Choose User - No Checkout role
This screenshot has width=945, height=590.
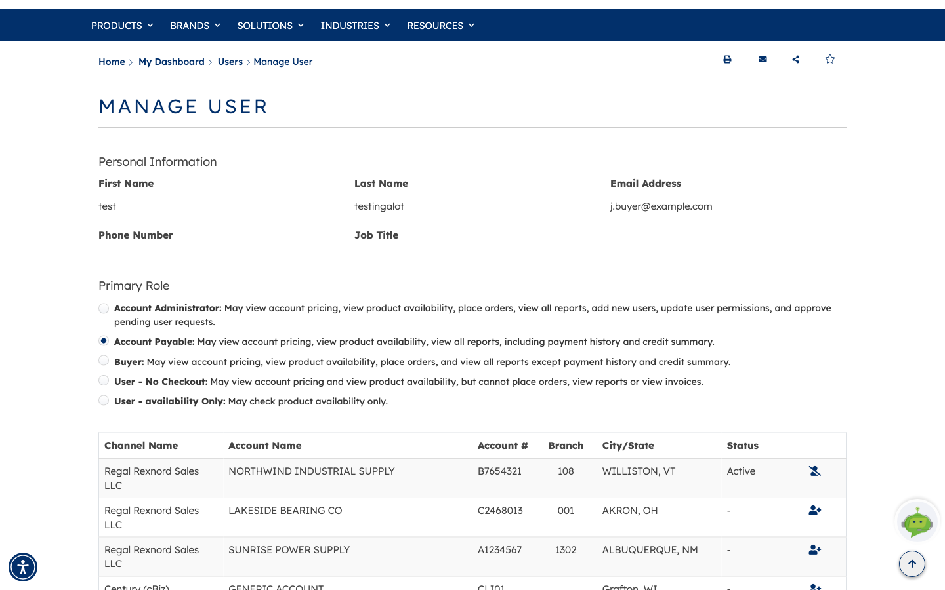pyautogui.click(x=104, y=380)
